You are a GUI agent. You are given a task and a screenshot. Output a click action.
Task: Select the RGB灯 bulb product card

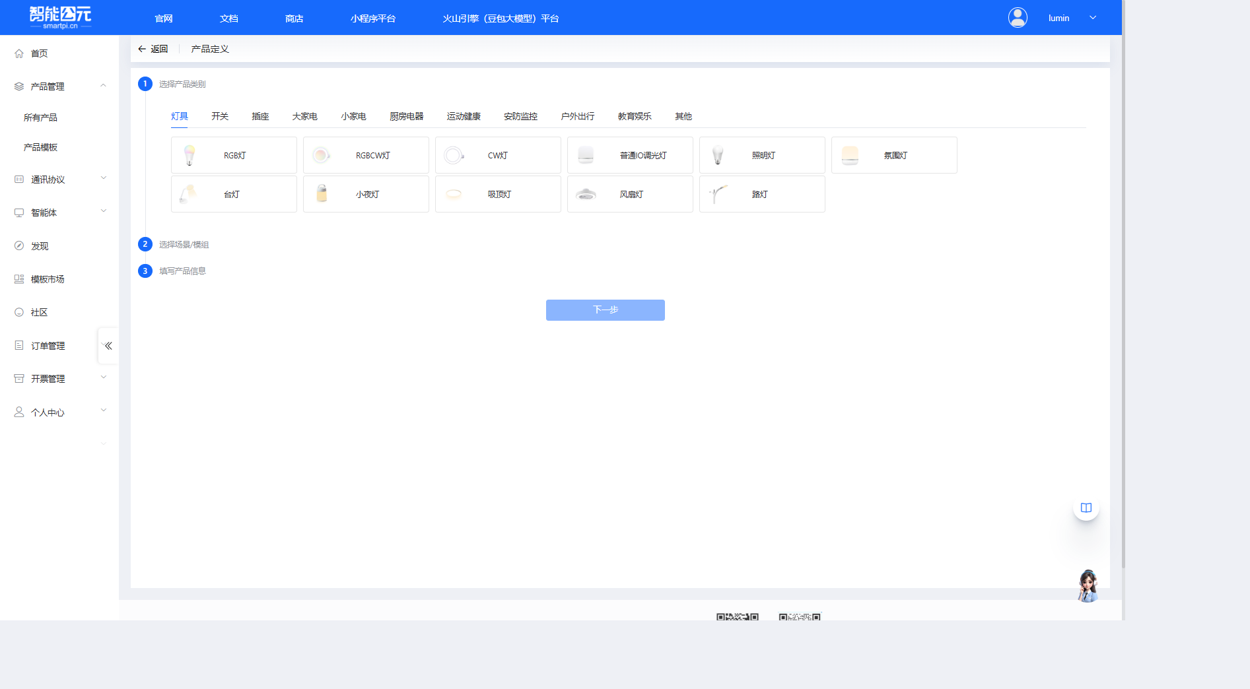(234, 155)
